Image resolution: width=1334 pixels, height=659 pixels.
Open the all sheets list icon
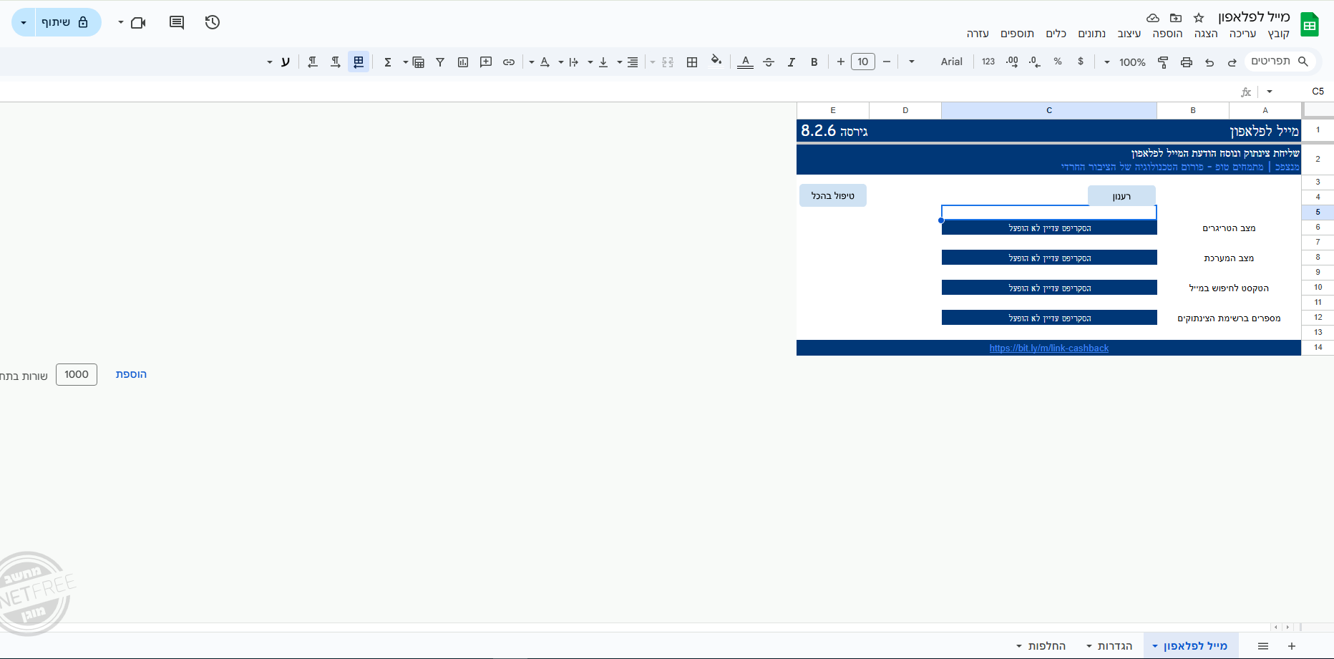(x=1263, y=646)
